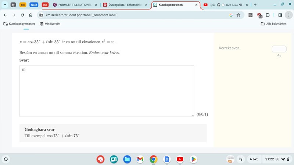
Task: Open the Kunskapsgymnasiet bookmark folder
Action: tap(19, 24)
